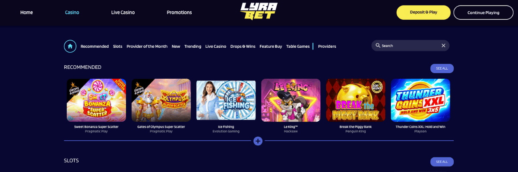The height and width of the screenshot is (172, 518).
Task: Open Sweet Bonanza Super Scatter game
Action: click(96, 100)
